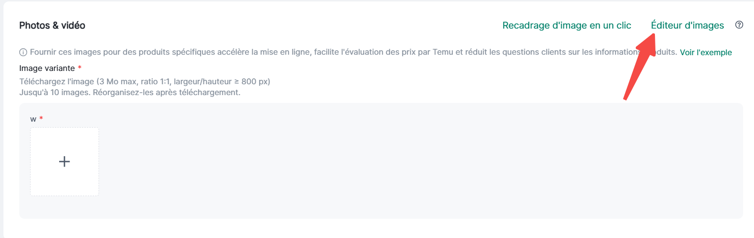Click the Jusqu'à 10 images hint text

(x=130, y=92)
